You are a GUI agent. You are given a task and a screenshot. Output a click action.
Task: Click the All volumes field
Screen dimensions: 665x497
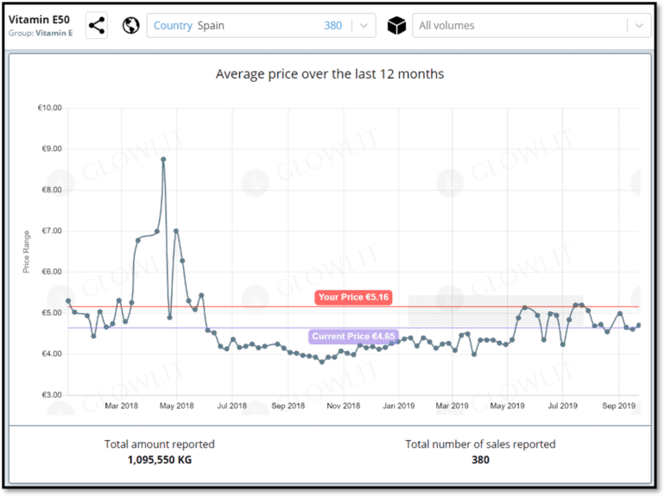click(531, 25)
